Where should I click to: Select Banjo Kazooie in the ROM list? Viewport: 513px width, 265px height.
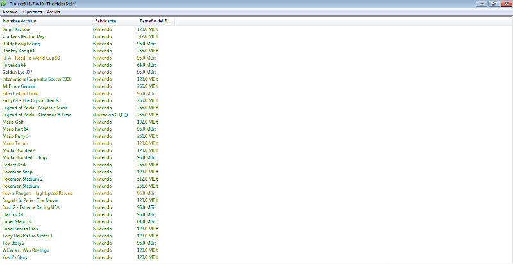click(17, 29)
